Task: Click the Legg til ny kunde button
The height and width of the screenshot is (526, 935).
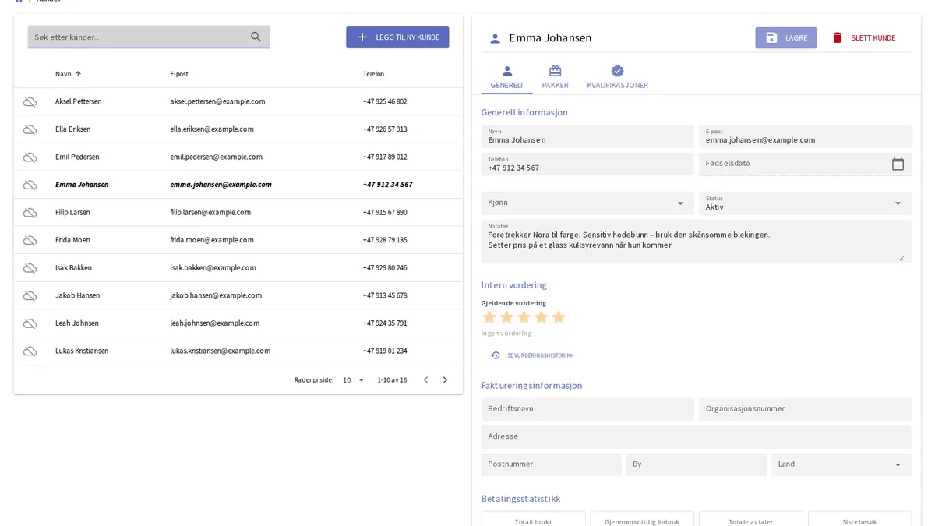Action: tap(397, 37)
